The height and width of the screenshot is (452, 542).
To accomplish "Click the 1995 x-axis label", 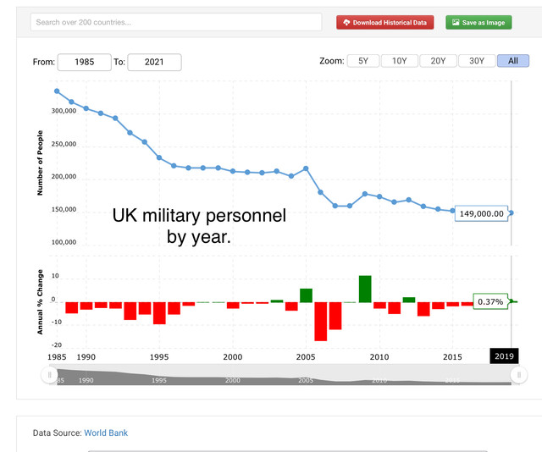I will [159, 357].
